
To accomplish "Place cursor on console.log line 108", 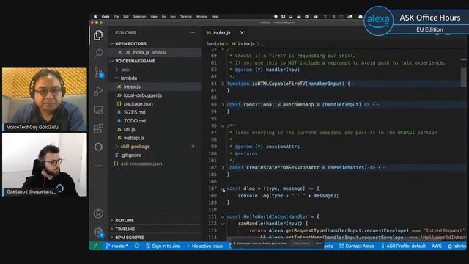I will [288, 196].
